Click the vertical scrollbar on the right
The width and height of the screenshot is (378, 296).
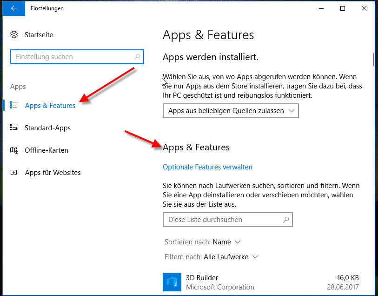(x=373, y=61)
